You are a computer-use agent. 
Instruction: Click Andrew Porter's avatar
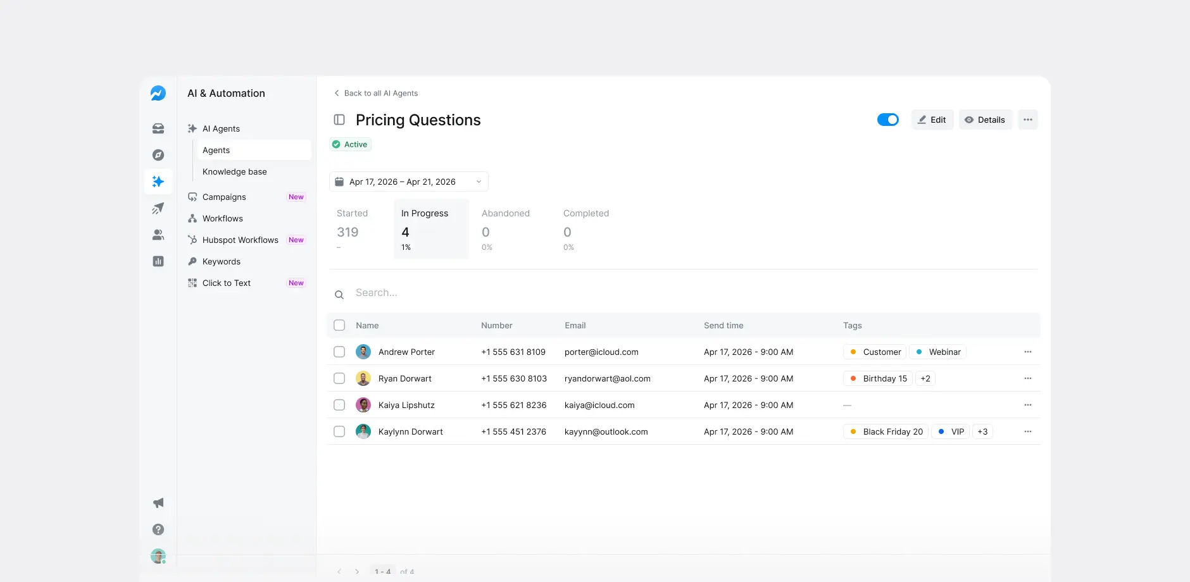(363, 352)
